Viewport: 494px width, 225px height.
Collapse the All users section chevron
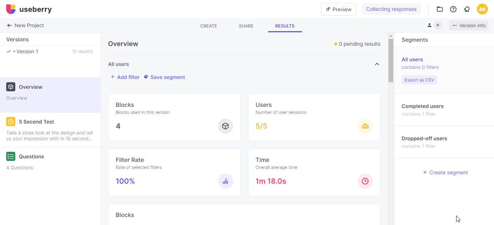click(x=377, y=64)
